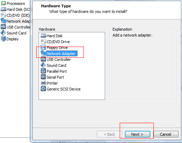Select Hard Disk hardware type
This screenshot has width=182, height=143.
point(55,36)
